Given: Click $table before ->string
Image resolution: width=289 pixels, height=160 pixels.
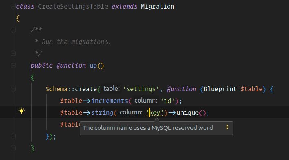Looking at the screenshot, I should [71, 113].
